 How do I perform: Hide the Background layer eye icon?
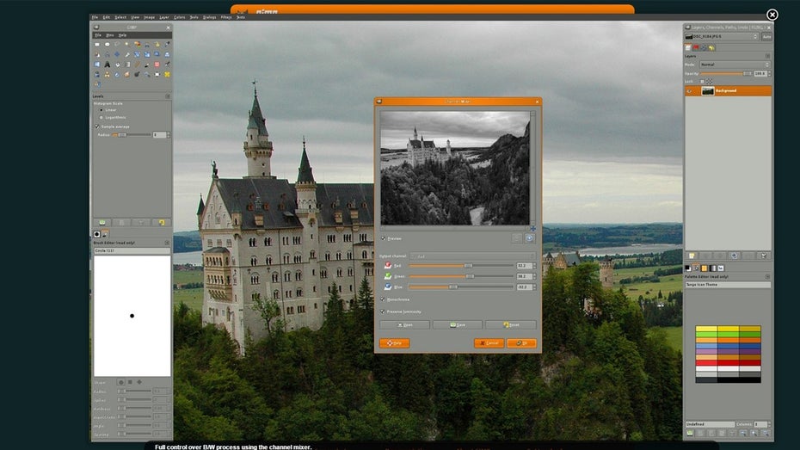point(690,90)
